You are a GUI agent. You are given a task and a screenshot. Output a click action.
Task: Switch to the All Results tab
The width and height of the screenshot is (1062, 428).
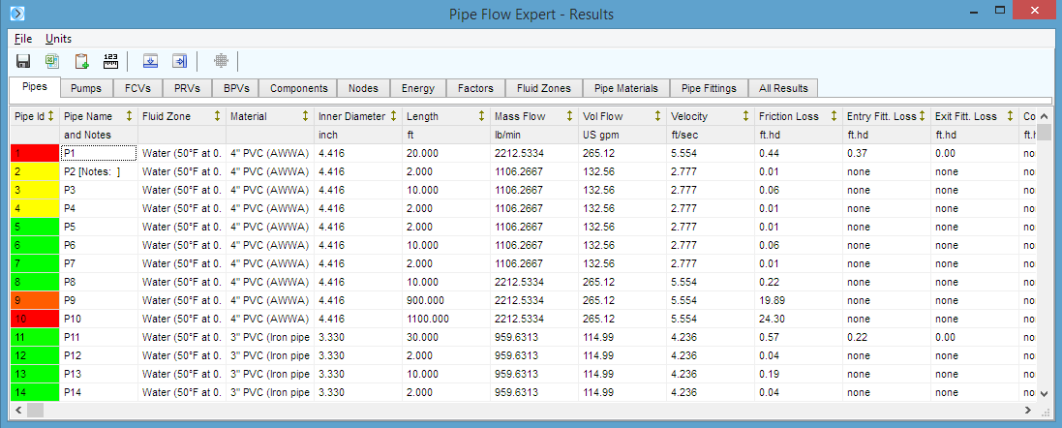coord(783,88)
